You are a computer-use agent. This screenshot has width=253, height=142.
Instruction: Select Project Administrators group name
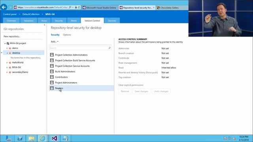[x=66, y=82]
